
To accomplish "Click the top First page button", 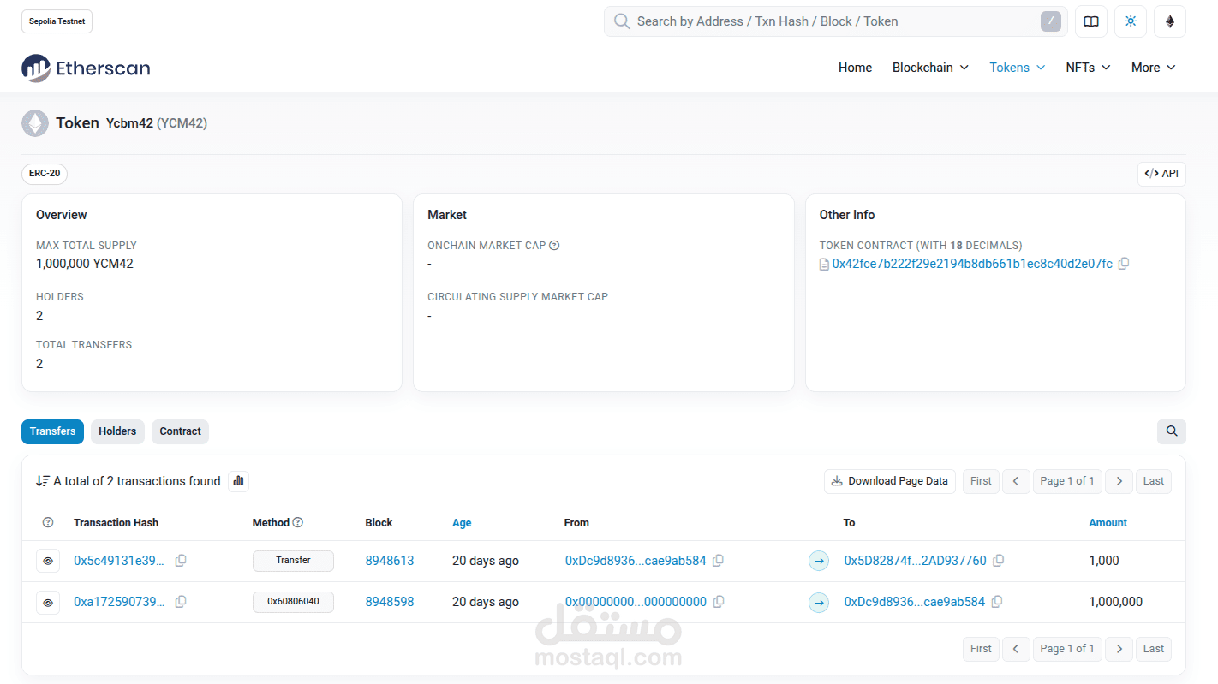I will tap(981, 481).
